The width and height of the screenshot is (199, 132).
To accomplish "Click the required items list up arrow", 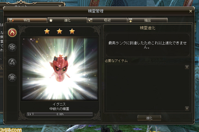I will click(x=187, y=67).
